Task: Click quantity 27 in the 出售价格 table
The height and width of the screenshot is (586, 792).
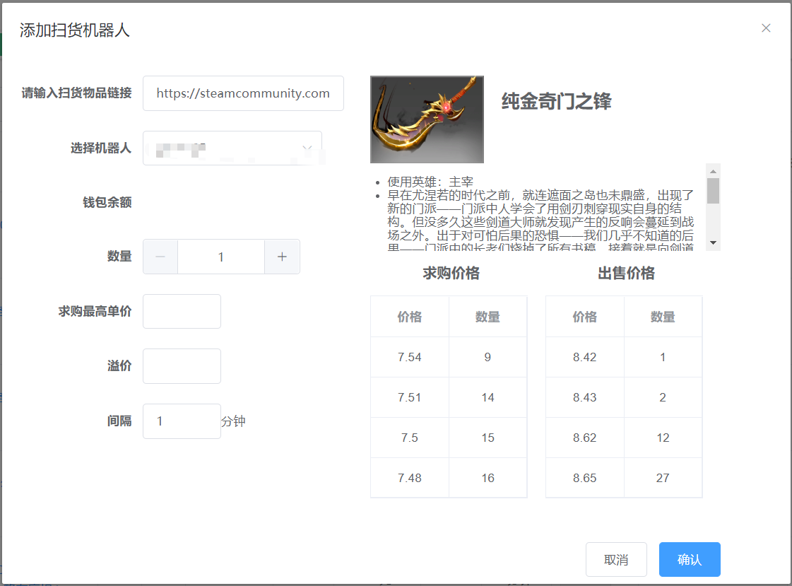Action: click(663, 478)
